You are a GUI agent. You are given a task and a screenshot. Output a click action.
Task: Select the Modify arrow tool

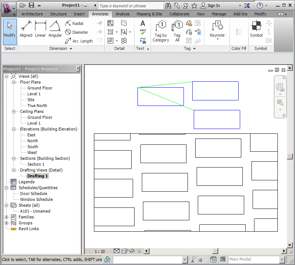[10, 32]
